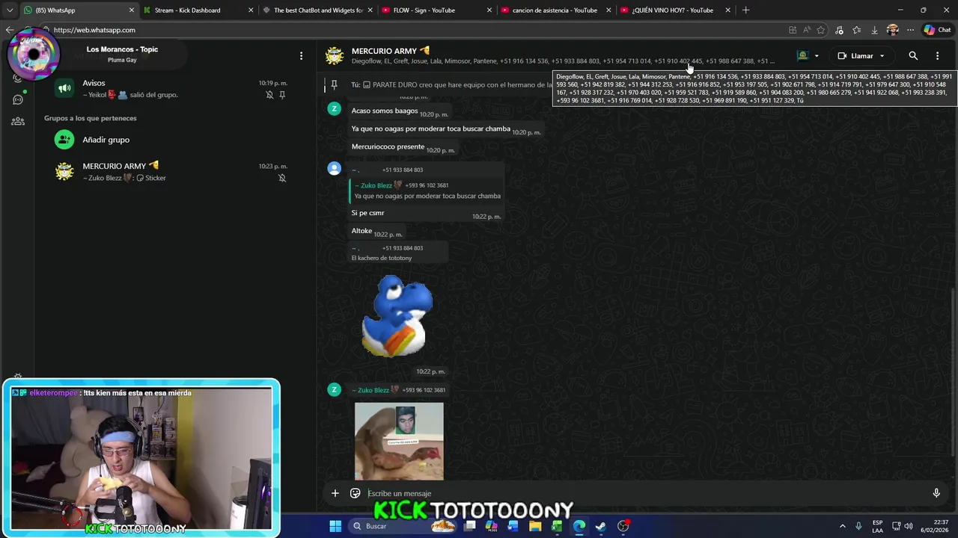Screen dimensions: 958x538
Task: Click Llamar call button
Action: (x=855, y=56)
